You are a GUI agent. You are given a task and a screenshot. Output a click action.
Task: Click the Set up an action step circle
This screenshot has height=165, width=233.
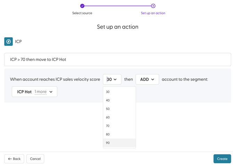tap(153, 6)
